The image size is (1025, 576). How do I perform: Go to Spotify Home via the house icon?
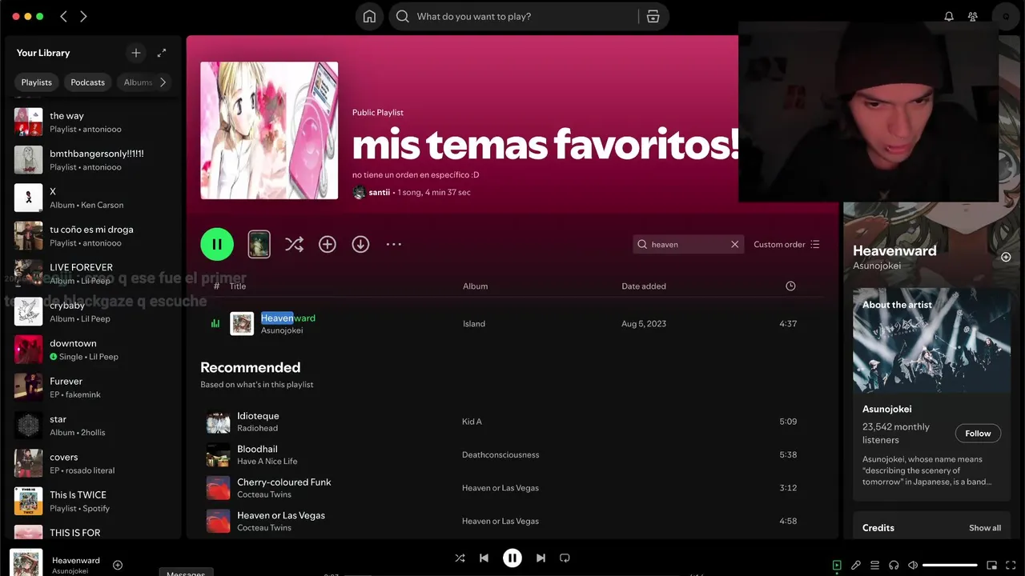[x=369, y=16]
